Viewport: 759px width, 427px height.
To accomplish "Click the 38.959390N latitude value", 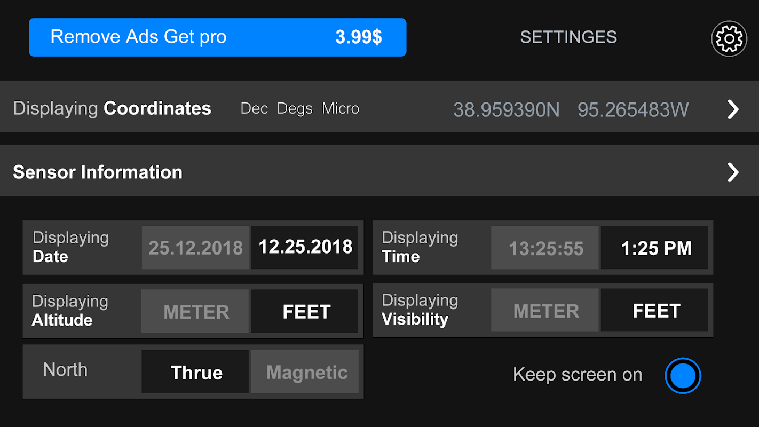I will click(506, 110).
